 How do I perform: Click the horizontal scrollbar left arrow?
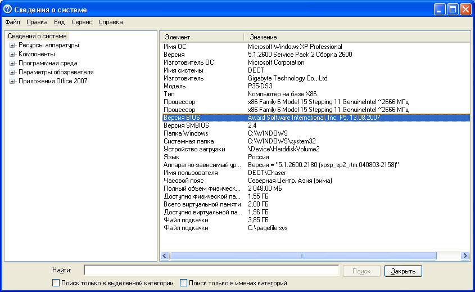(165, 255)
